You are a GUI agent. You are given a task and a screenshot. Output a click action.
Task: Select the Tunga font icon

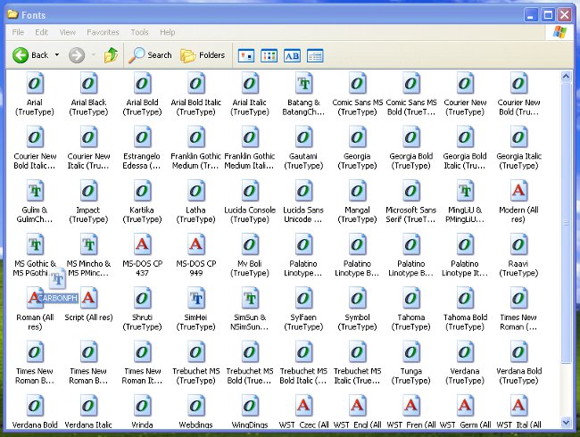click(411, 352)
